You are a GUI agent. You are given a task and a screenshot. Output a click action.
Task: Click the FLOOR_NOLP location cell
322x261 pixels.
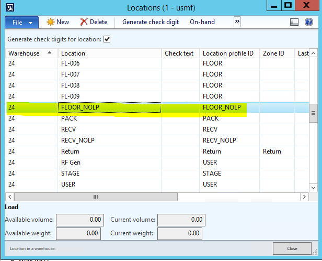tap(110, 107)
